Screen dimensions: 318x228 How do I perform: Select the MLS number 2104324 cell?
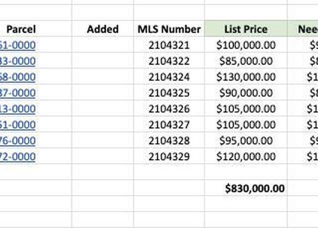pyautogui.click(x=169, y=77)
